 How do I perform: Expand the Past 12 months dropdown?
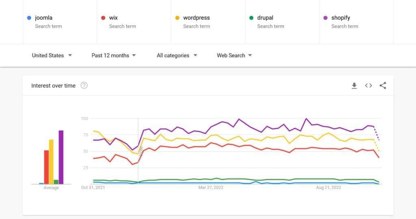114,56
